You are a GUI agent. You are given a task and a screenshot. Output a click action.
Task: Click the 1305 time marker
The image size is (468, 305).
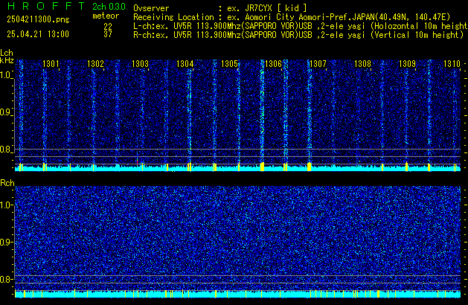click(229, 64)
